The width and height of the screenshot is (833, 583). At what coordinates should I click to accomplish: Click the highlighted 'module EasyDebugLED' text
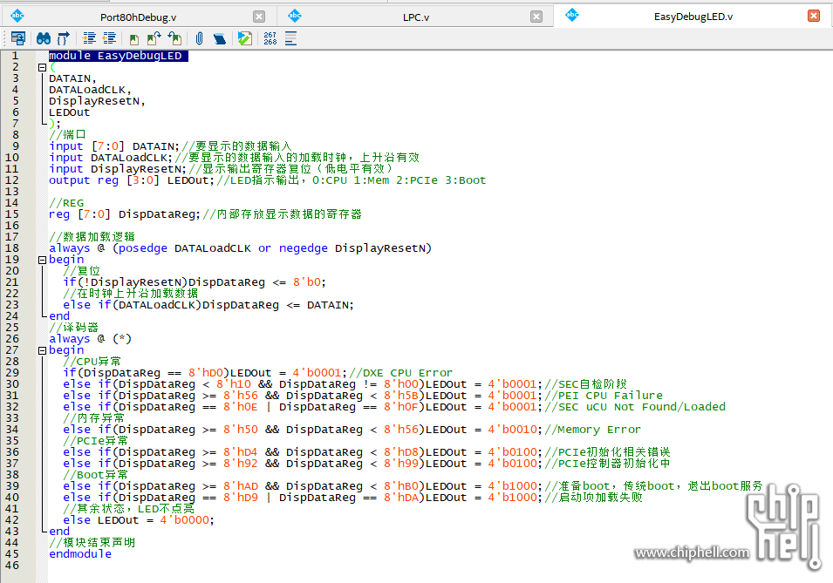click(x=118, y=56)
